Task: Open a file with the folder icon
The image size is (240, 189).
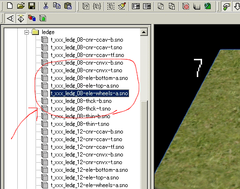Action: tap(21, 6)
